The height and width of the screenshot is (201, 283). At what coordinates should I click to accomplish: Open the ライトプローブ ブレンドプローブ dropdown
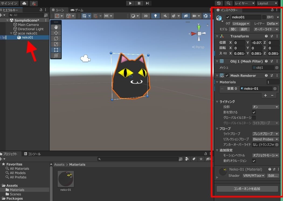point(265,134)
